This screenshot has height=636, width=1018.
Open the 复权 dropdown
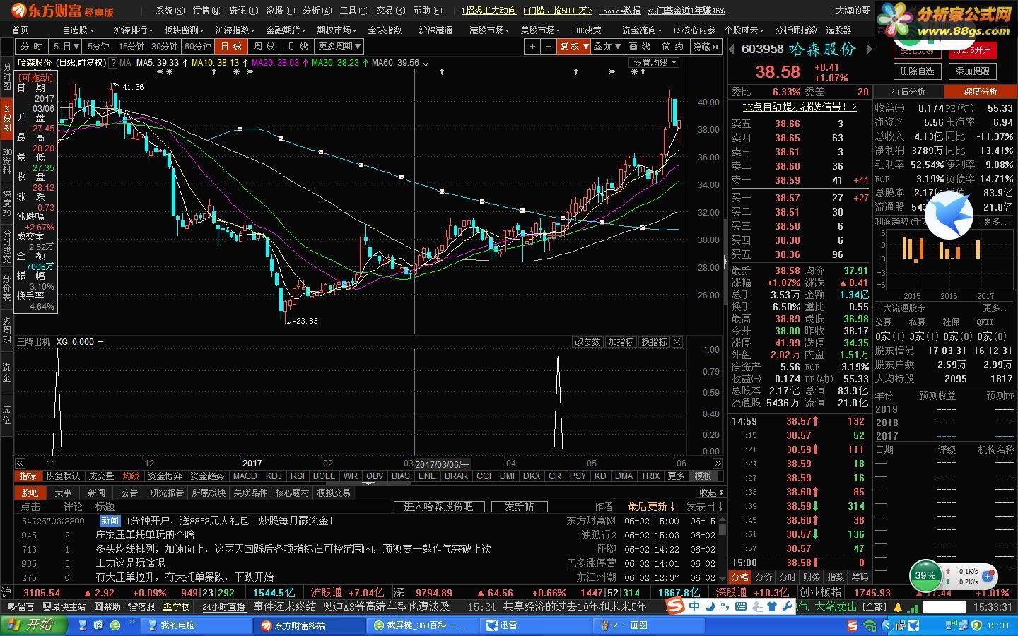pyautogui.click(x=574, y=47)
